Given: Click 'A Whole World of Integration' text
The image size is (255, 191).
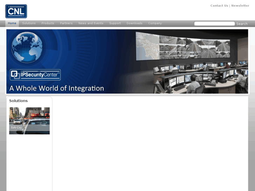Looking at the screenshot, I should point(56,88).
